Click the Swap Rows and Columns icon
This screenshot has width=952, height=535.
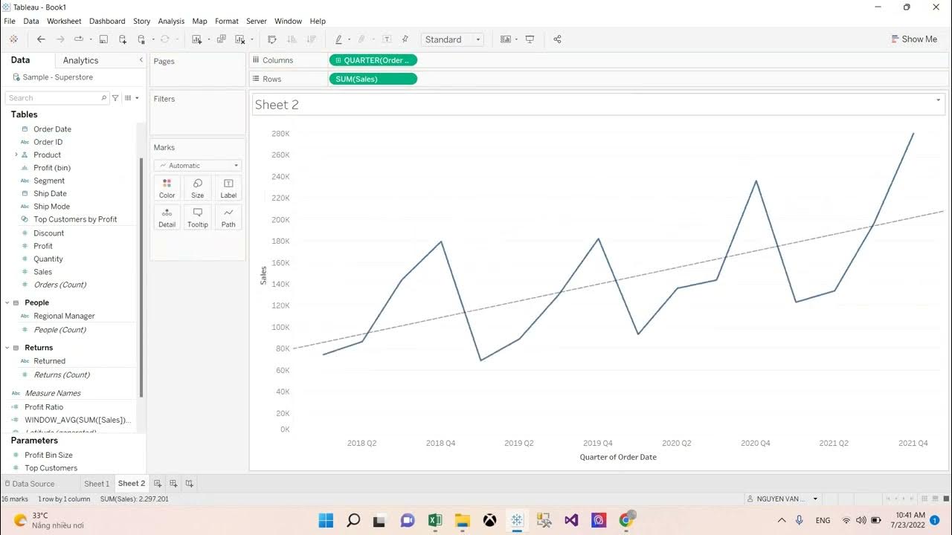pyautogui.click(x=272, y=39)
